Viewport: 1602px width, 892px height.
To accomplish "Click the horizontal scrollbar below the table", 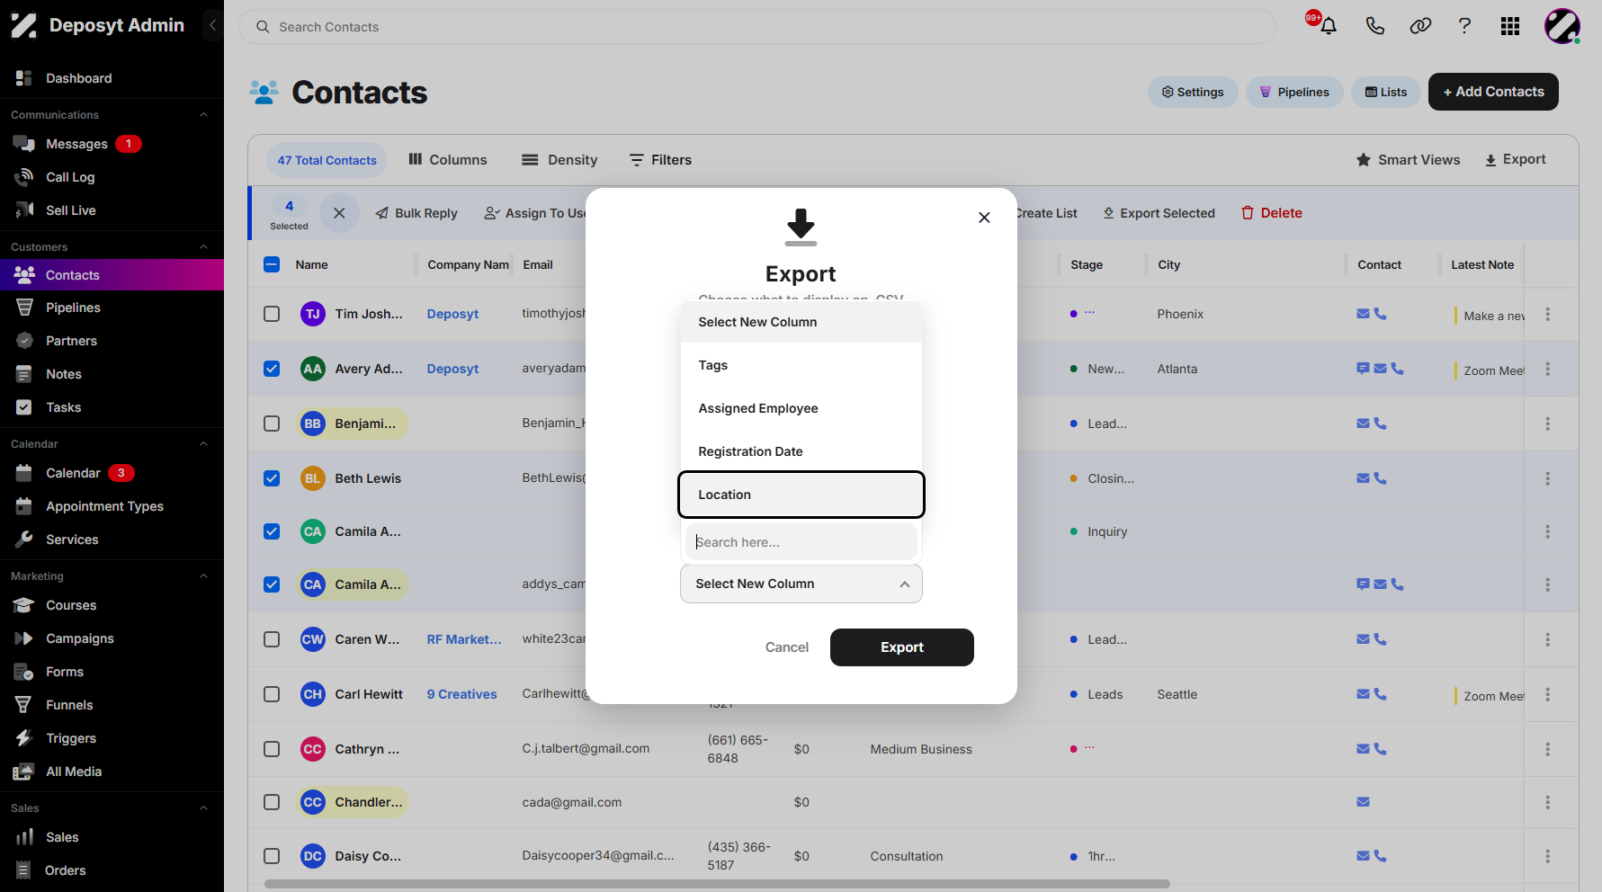I will pyautogui.click(x=717, y=884).
